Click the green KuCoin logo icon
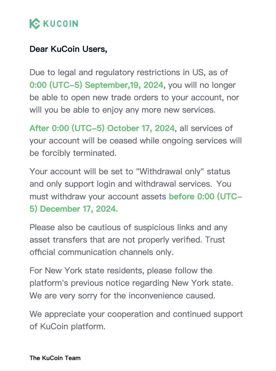 pos(35,24)
